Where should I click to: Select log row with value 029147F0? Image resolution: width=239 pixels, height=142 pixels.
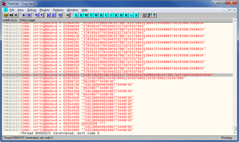[x=118, y=101]
